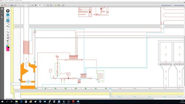Click the camera screenshot icon in palette
Image resolution: width=185 pixels, height=104 pixels.
8,41
